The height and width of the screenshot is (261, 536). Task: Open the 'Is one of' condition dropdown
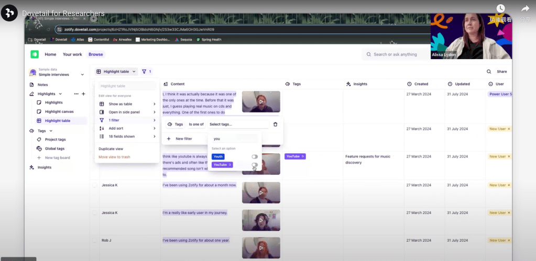pyautogui.click(x=196, y=124)
